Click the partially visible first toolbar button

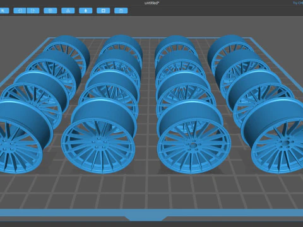coord(4,11)
